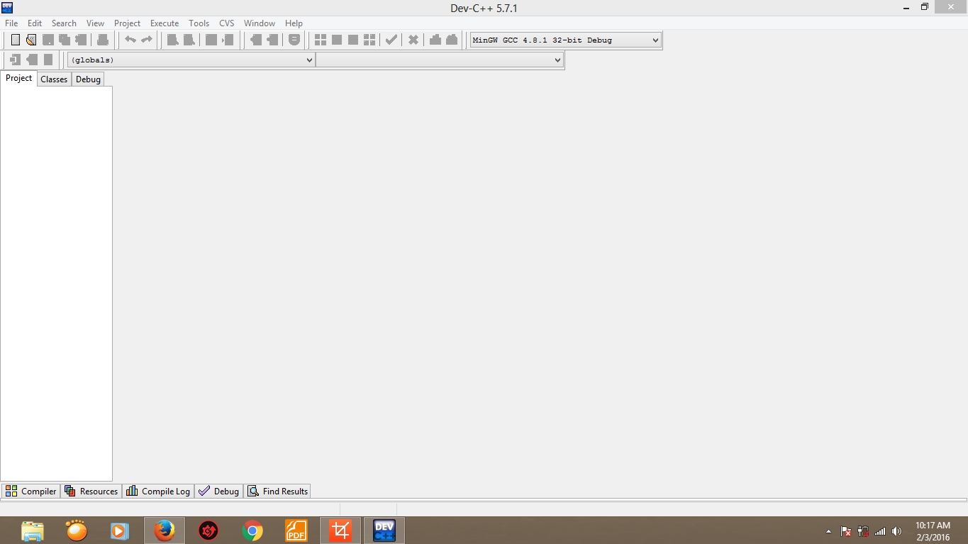Click the Save All toolbar icon
Image resolution: width=968 pixels, height=544 pixels.
65,40
